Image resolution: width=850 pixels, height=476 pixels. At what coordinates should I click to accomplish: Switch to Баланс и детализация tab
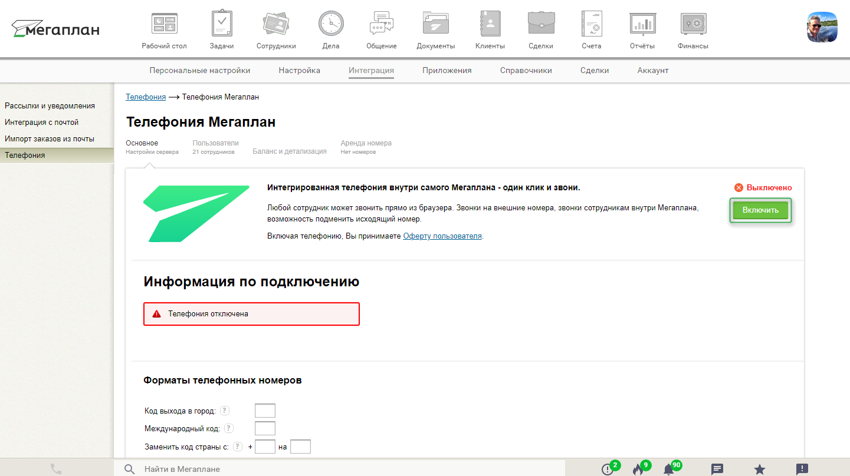tap(290, 151)
